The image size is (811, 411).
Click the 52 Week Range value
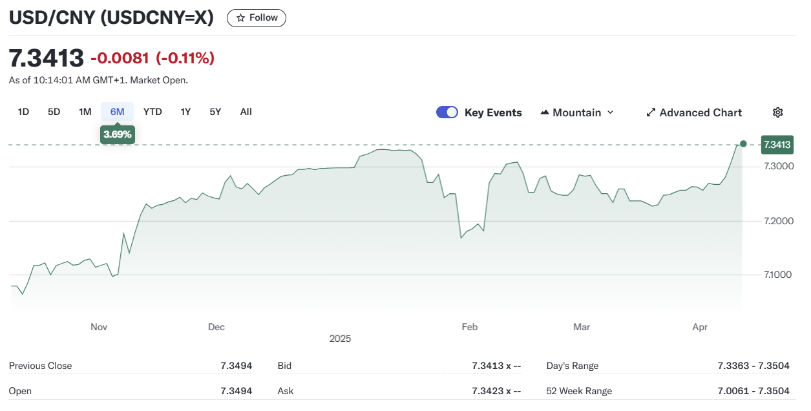click(x=753, y=391)
